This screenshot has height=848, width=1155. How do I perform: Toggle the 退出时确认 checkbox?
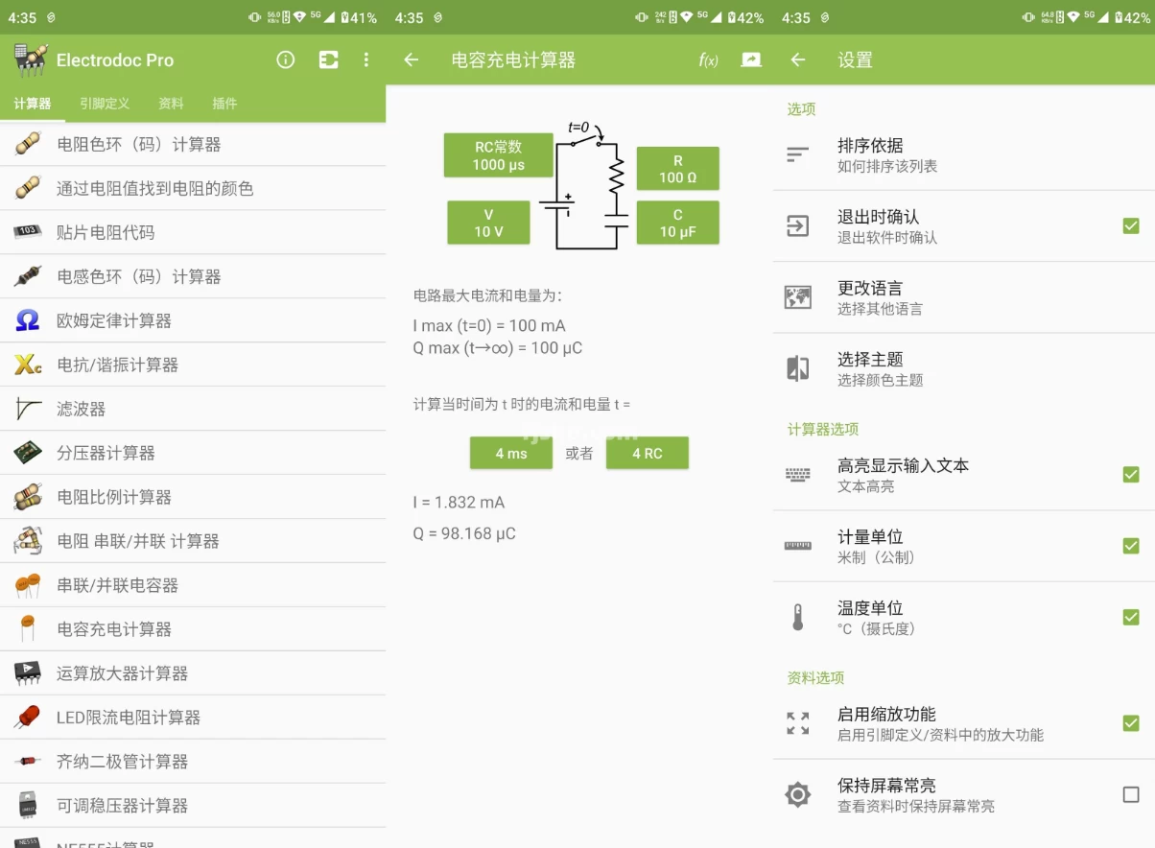1130,226
